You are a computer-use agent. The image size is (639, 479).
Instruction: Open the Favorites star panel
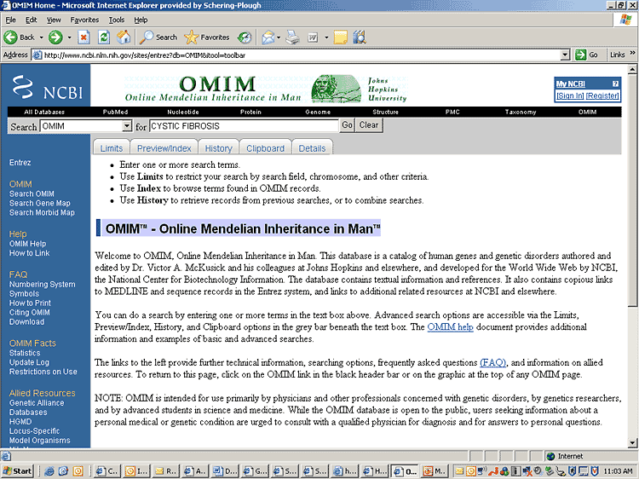coord(207,38)
